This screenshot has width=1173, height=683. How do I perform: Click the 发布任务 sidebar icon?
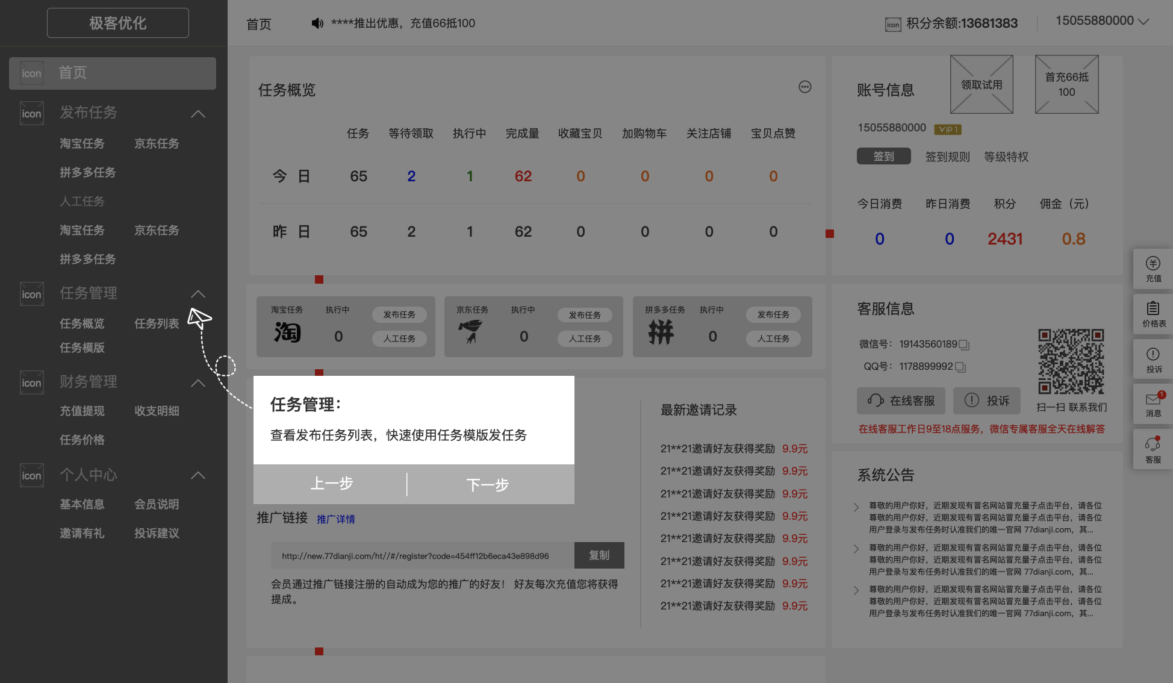(x=32, y=113)
